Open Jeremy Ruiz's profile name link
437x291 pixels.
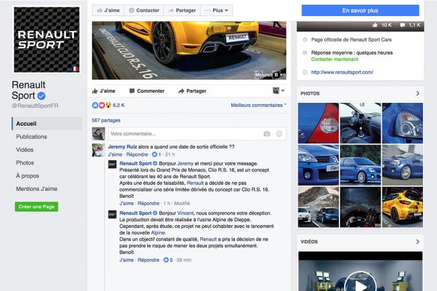click(122, 147)
